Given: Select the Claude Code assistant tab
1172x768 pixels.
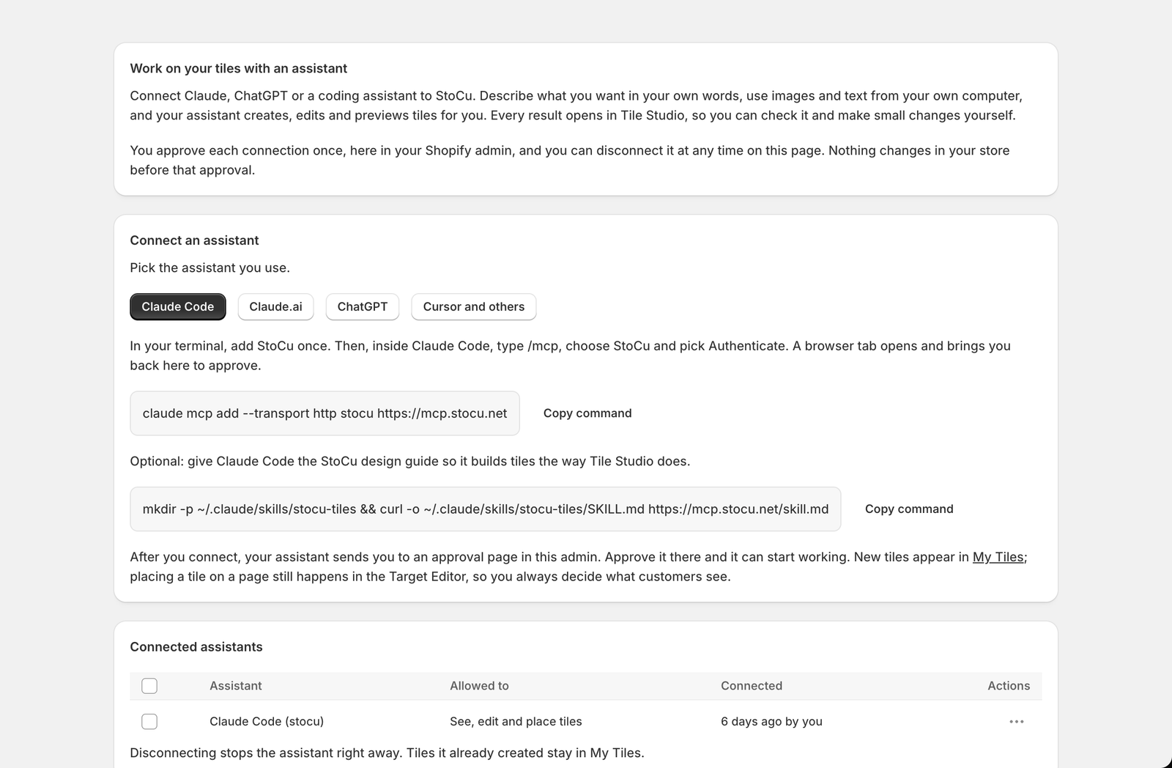Looking at the screenshot, I should tap(178, 307).
